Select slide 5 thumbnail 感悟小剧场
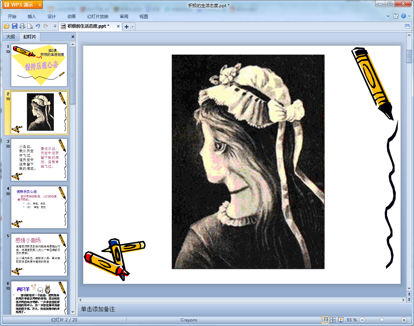 (39, 255)
